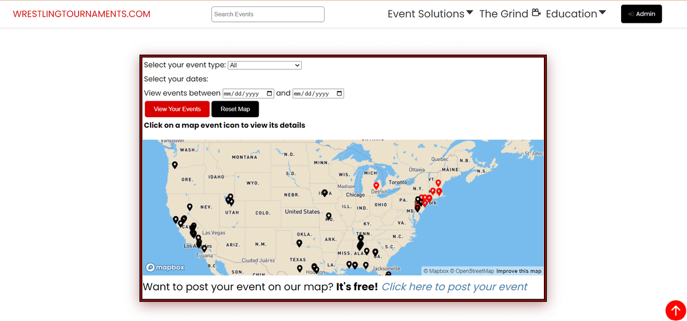Click the black map marker in Oregon
687x321 pixels.
coord(175,165)
